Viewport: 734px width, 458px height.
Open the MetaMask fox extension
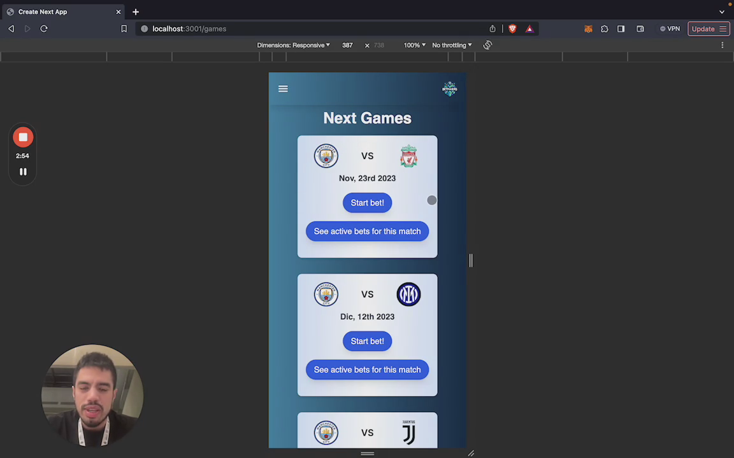pos(589,29)
